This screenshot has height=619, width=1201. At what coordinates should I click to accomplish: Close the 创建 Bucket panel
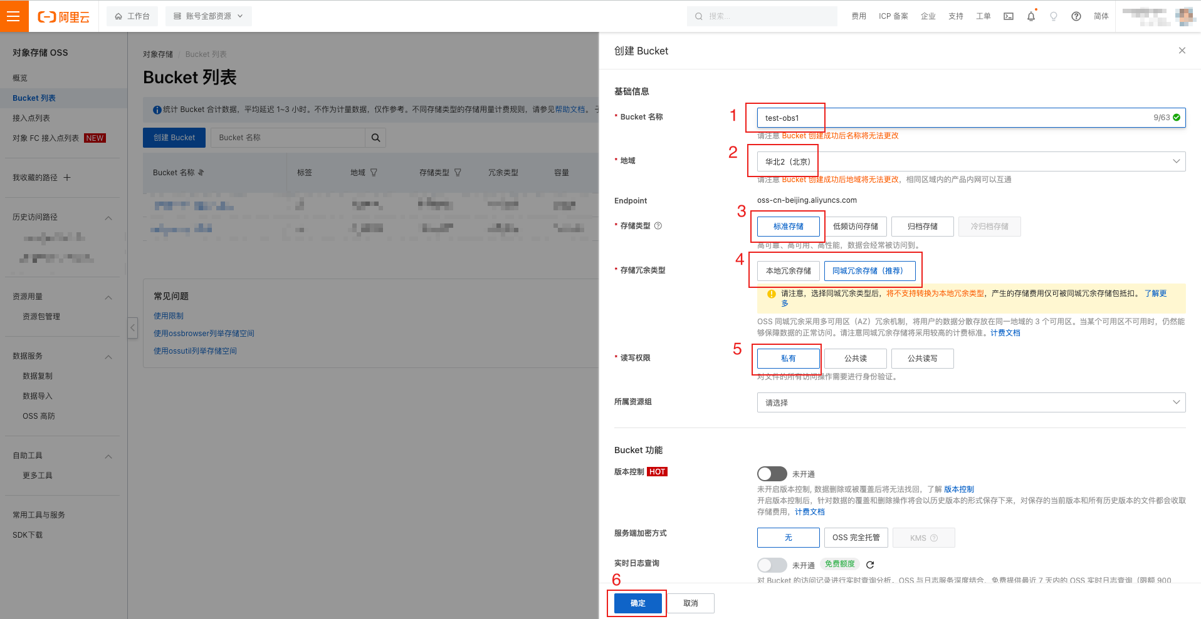pyautogui.click(x=1182, y=51)
